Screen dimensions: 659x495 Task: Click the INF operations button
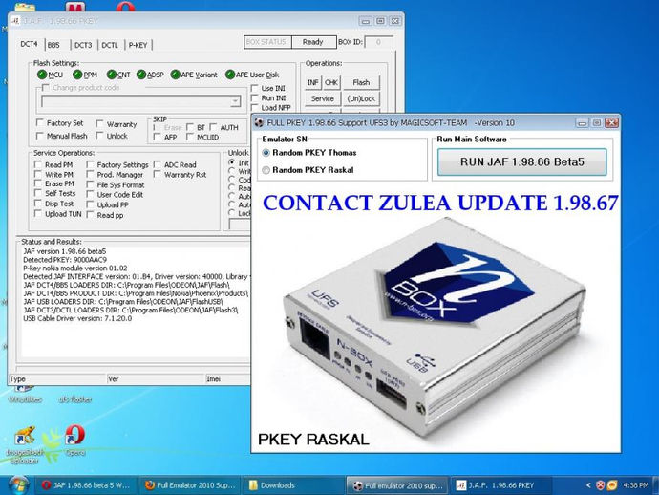point(312,82)
